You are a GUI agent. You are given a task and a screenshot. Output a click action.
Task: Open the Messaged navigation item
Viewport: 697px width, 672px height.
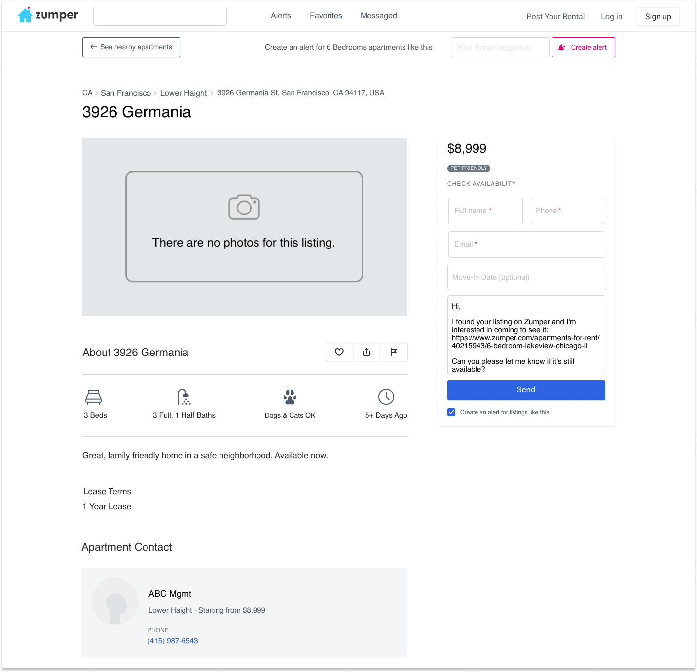[378, 16]
